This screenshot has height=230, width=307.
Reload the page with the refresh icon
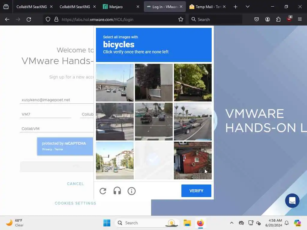29,19
